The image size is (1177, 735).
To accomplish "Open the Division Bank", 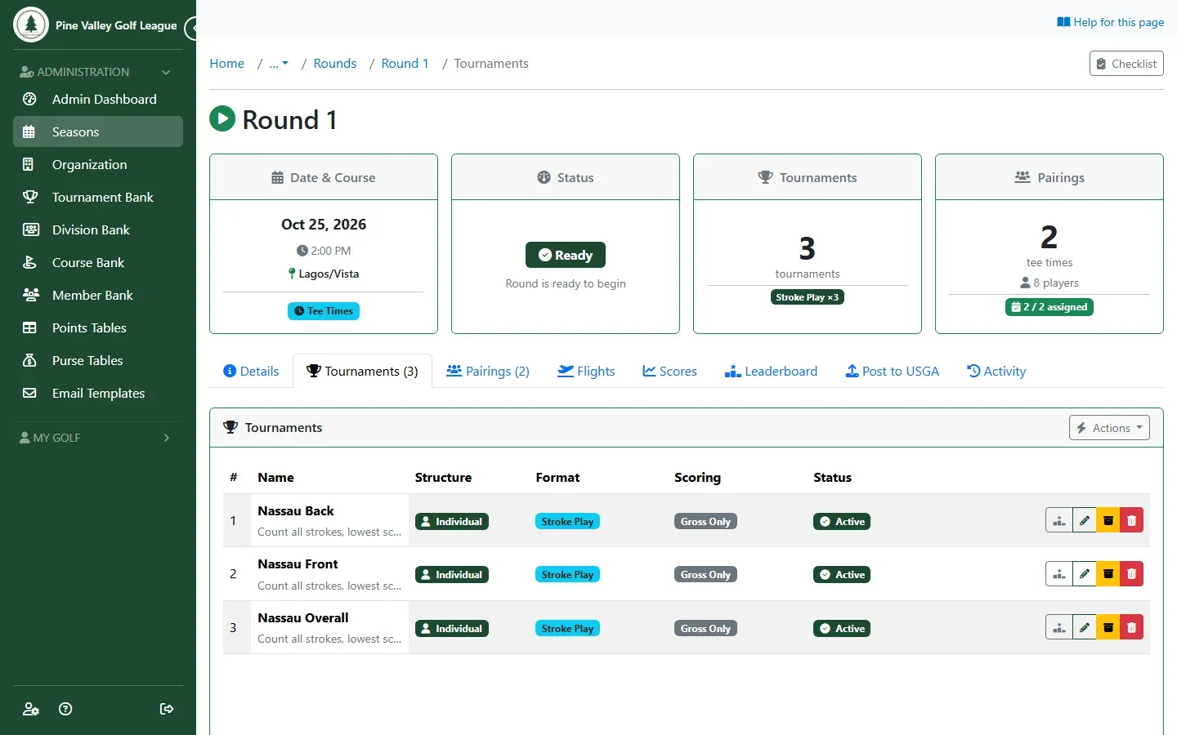I will pos(98,229).
